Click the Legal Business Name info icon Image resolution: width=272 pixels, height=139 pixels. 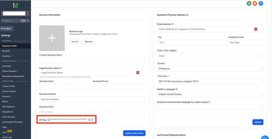[x=61, y=68]
